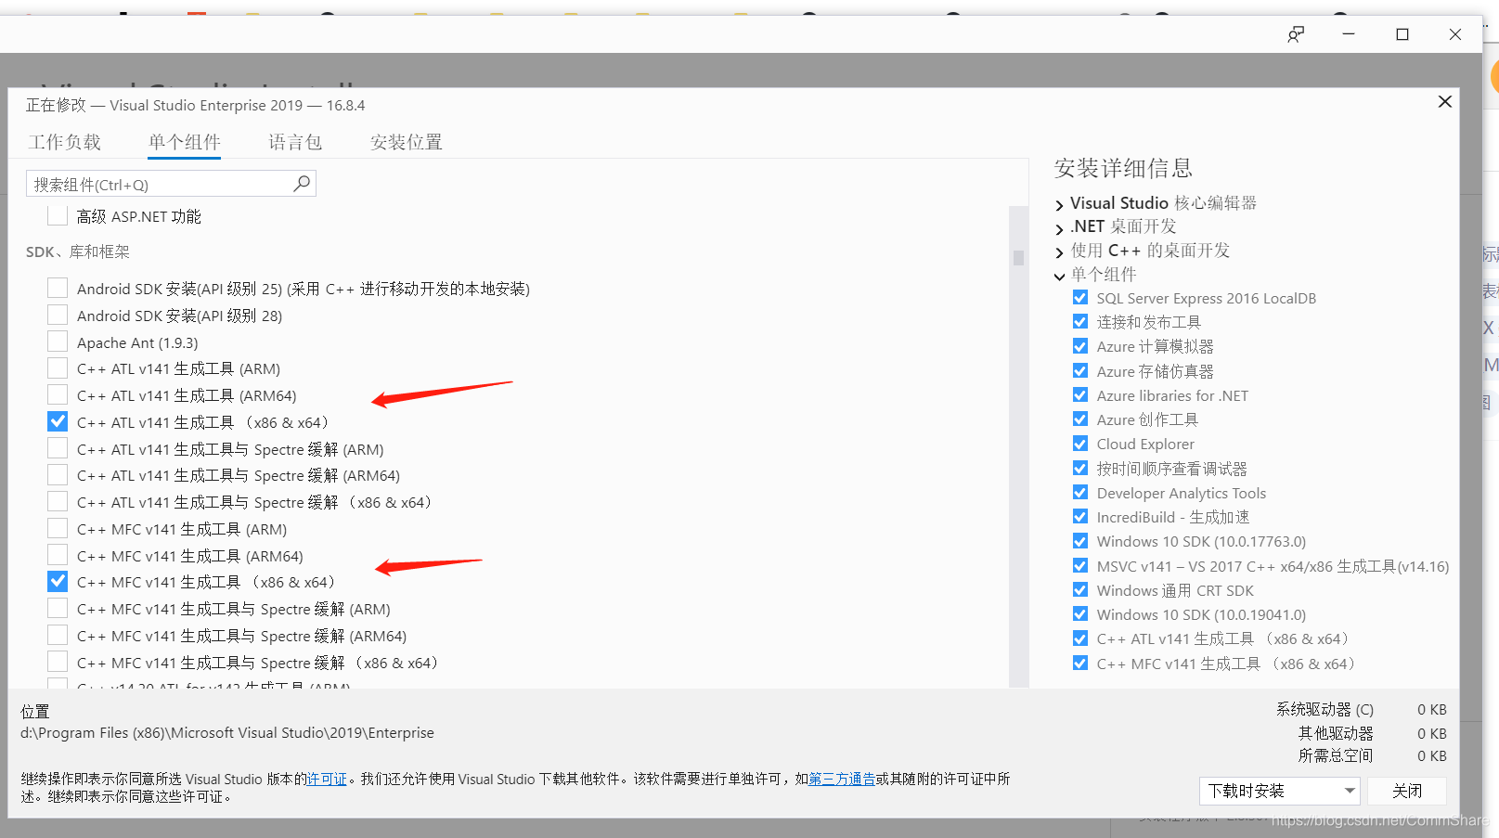Click the SDK、库和框架 section heading

click(78, 251)
